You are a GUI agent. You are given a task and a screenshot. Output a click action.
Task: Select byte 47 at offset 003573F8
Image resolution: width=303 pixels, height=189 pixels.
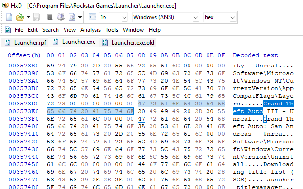142,119
